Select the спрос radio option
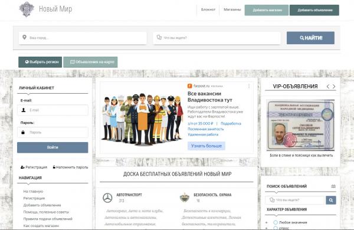Image resolution: width=354 pixels, height=230 pixels. 276,228
